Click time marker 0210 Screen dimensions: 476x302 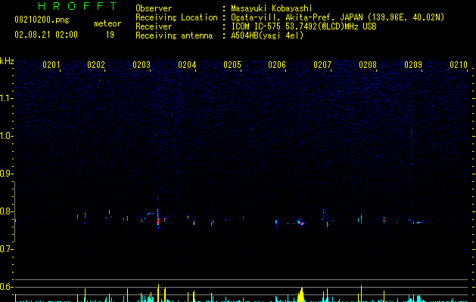(459, 64)
